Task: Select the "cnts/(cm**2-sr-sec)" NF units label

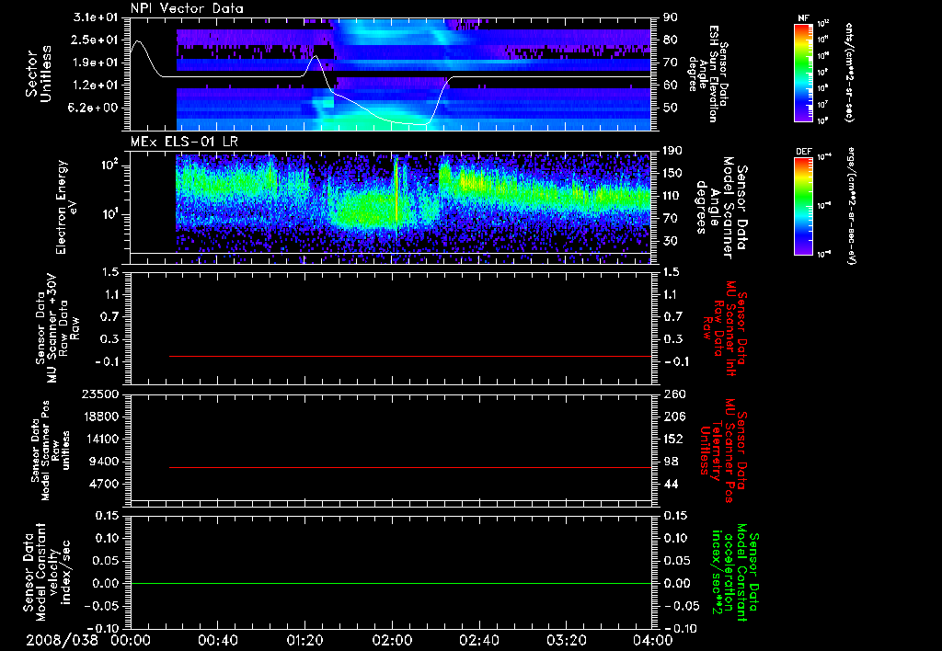Action: pos(849,72)
